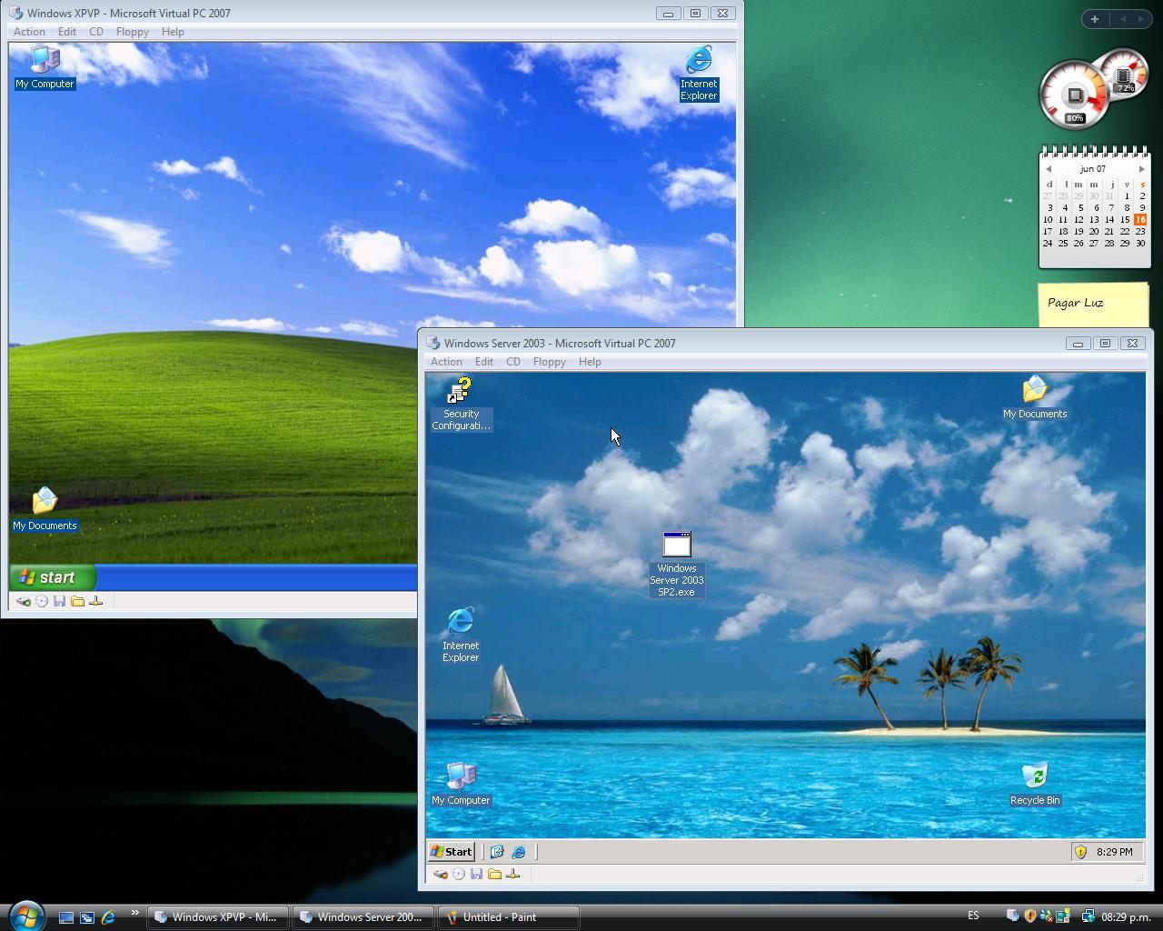
Task: Select Windows Server 2003 SP2.exe file icon
Action: pyautogui.click(x=677, y=565)
